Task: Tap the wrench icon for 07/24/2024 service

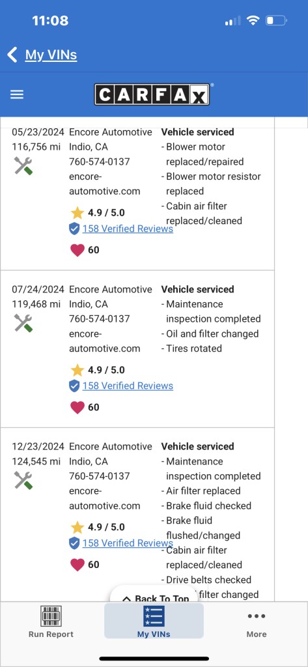Action: click(23, 323)
